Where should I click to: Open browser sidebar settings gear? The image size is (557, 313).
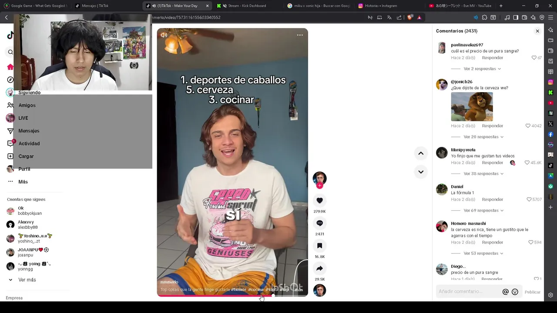[x=550, y=295]
